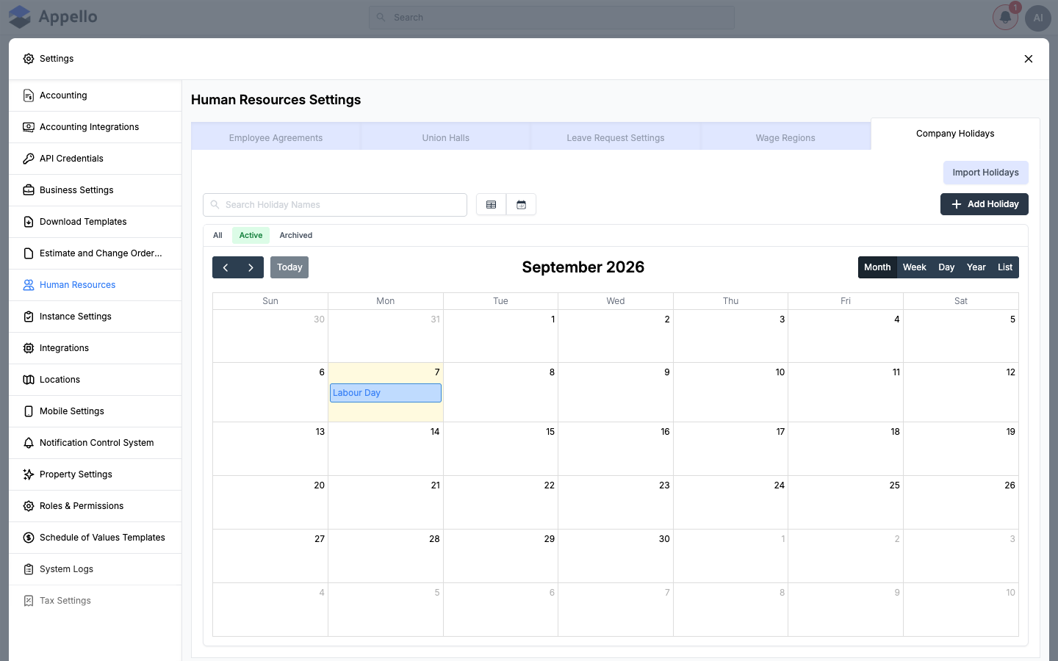Screen dimensions: 1058x661
Task: Open Download Templates settings
Action: pyautogui.click(x=95, y=222)
